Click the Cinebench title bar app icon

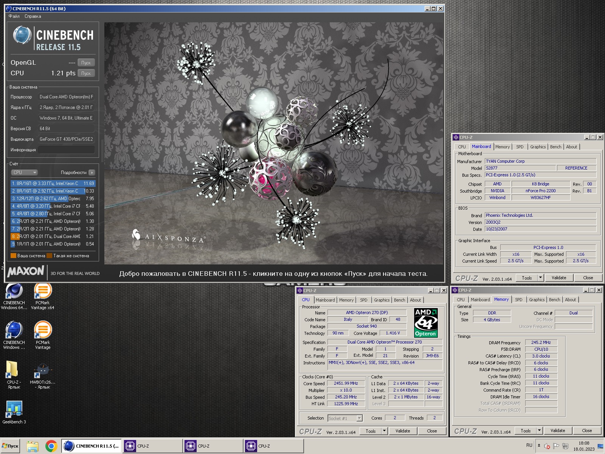tap(9, 8)
